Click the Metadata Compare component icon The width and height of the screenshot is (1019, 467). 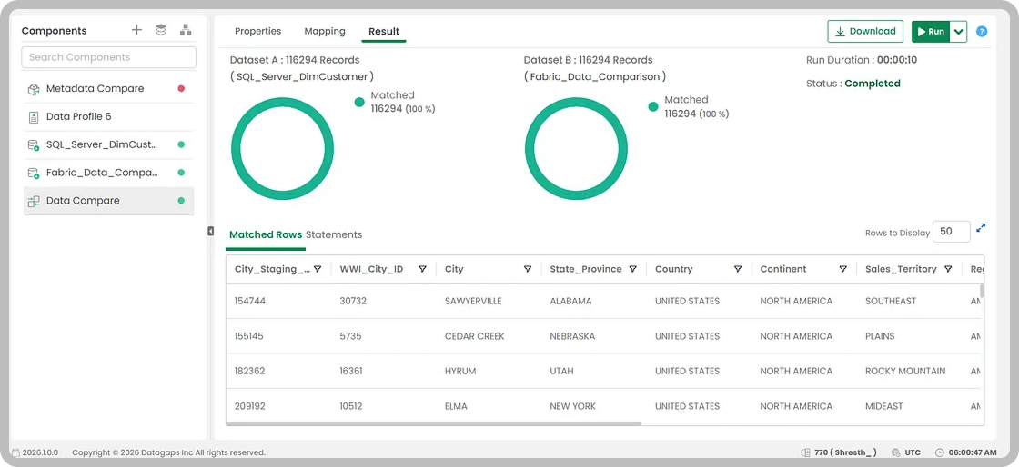click(x=34, y=89)
